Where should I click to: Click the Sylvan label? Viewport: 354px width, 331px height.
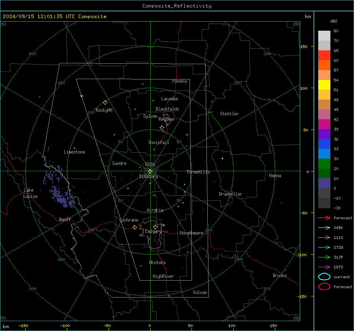(x=150, y=116)
